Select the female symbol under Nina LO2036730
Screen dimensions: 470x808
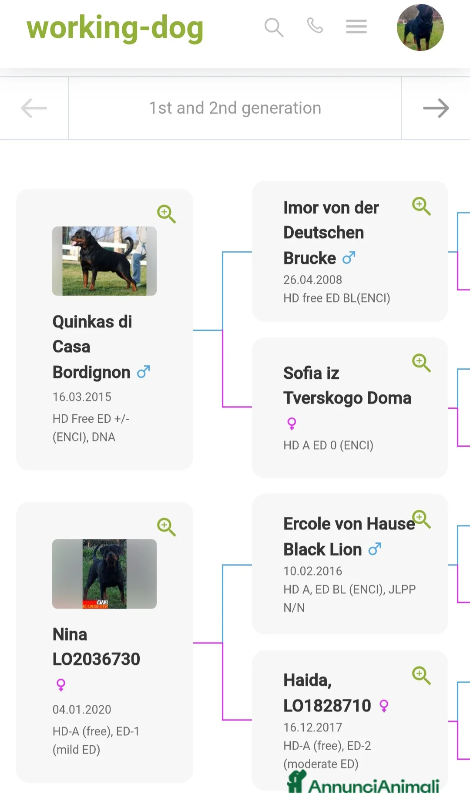[x=61, y=684]
